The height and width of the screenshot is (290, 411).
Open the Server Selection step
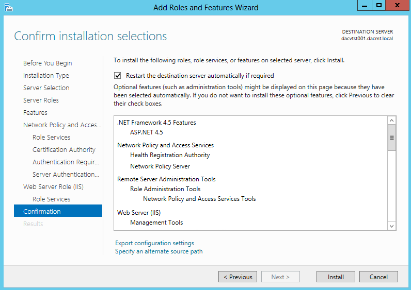coord(46,88)
